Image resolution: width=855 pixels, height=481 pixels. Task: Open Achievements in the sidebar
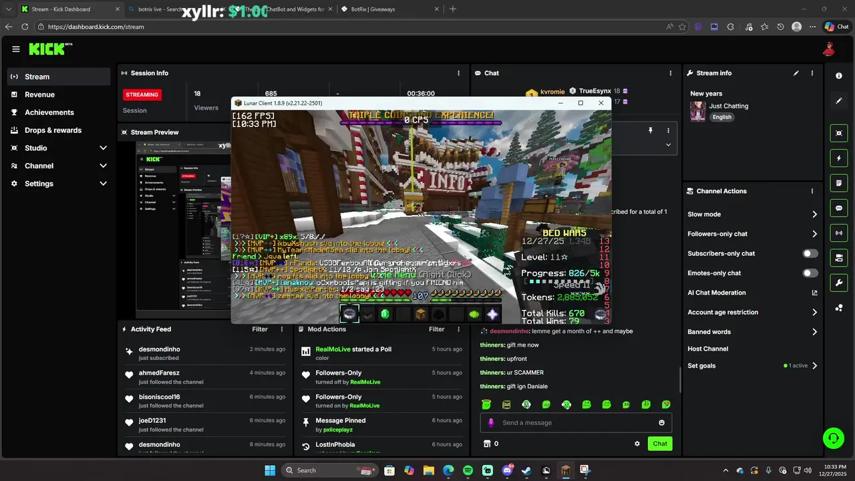click(x=59, y=112)
